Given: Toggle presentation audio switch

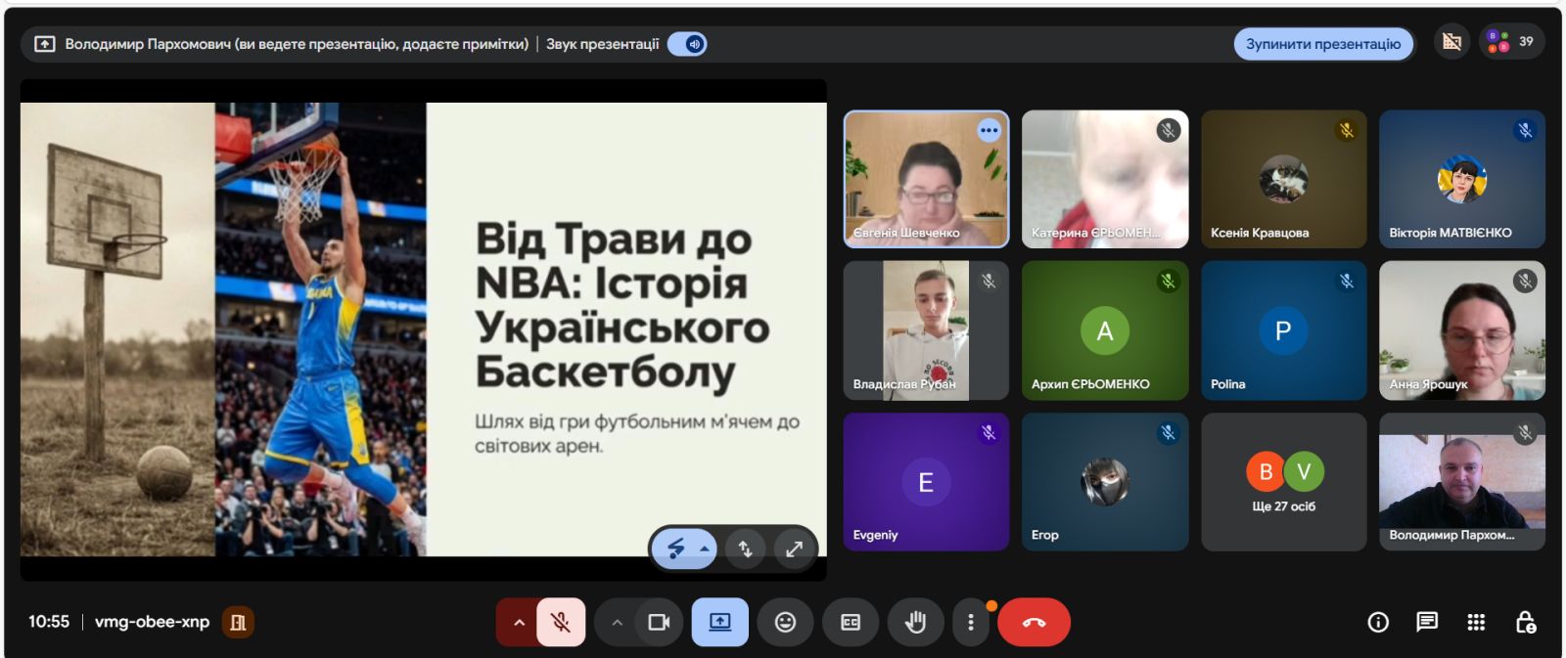Looking at the screenshot, I should (688, 44).
